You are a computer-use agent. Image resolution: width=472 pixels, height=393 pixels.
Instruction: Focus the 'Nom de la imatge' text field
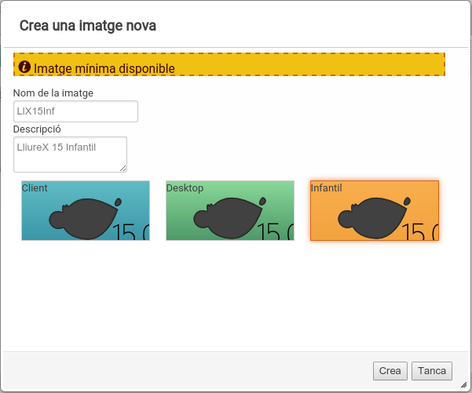point(75,111)
